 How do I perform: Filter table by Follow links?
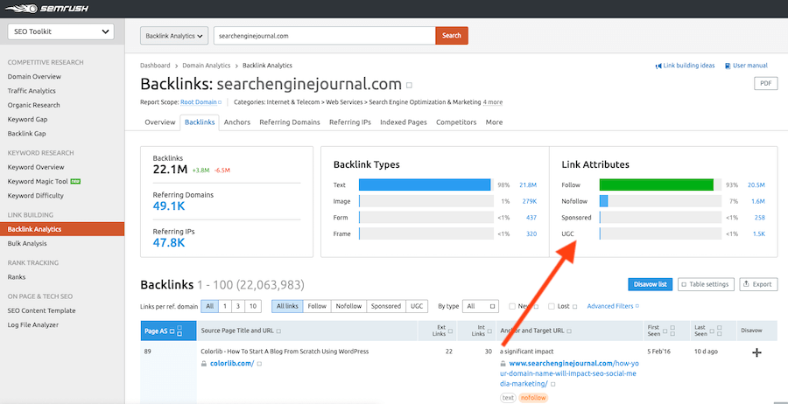point(317,306)
